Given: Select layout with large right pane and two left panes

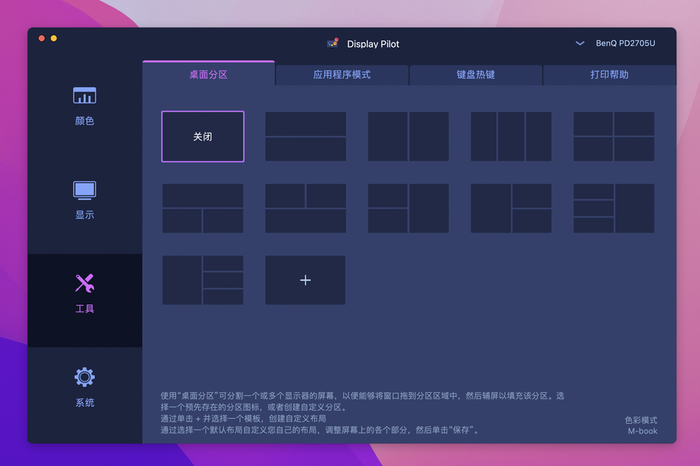Looking at the screenshot, I should [408, 208].
